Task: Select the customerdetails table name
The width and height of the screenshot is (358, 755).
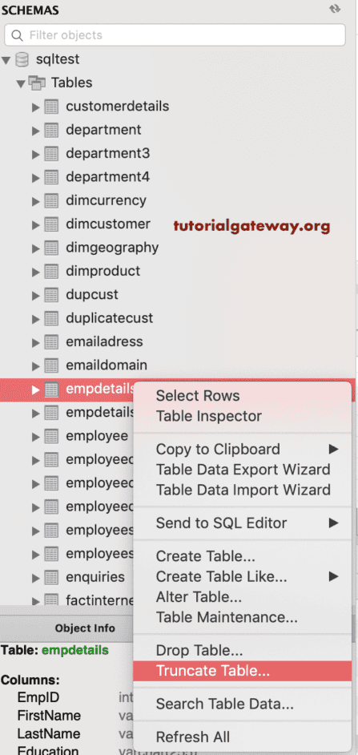Action: (118, 106)
